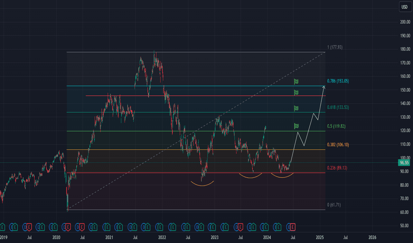Viewport: 413px width, 243px height.
Task: Open the green earnings marker above Jul 2021
Action: click(x=134, y=227)
